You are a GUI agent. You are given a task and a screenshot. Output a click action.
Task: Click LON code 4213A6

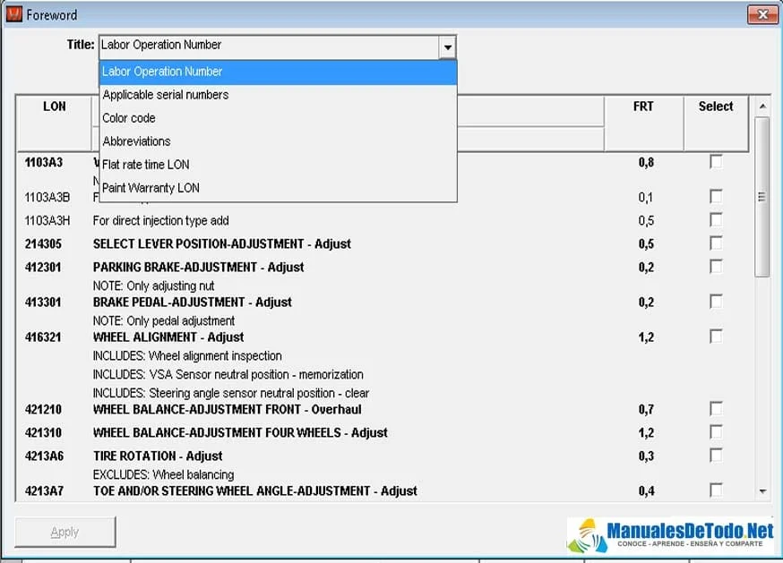coord(44,456)
